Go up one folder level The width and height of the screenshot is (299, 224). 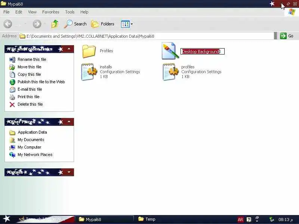point(55,24)
